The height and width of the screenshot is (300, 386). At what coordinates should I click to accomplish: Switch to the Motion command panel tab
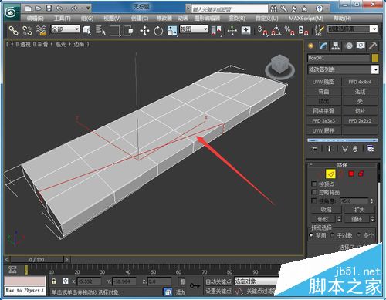click(349, 46)
